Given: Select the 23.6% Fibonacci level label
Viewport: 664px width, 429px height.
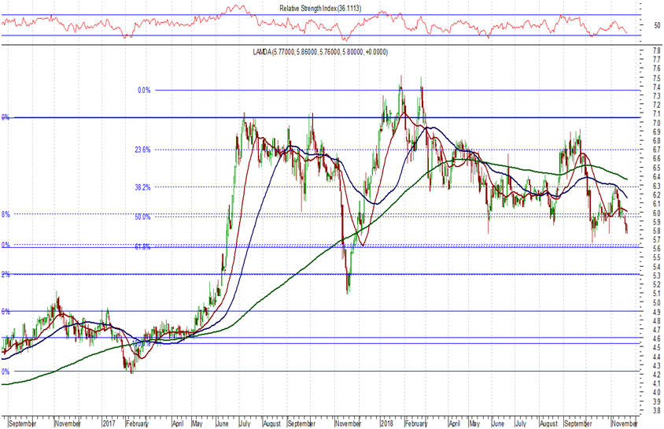Looking at the screenshot, I should (x=142, y=150).
